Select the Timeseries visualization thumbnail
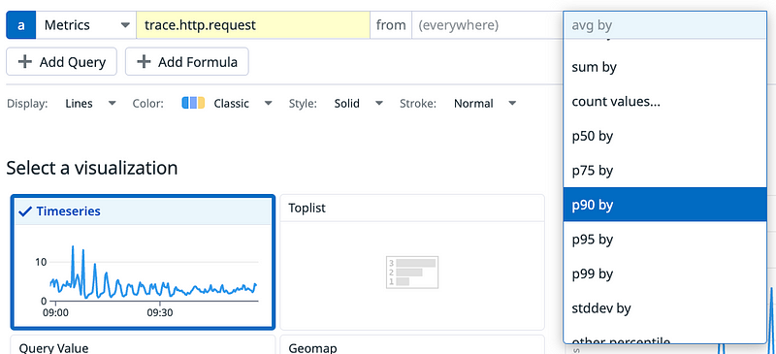776x354 pixels. (x=142, y=262)
